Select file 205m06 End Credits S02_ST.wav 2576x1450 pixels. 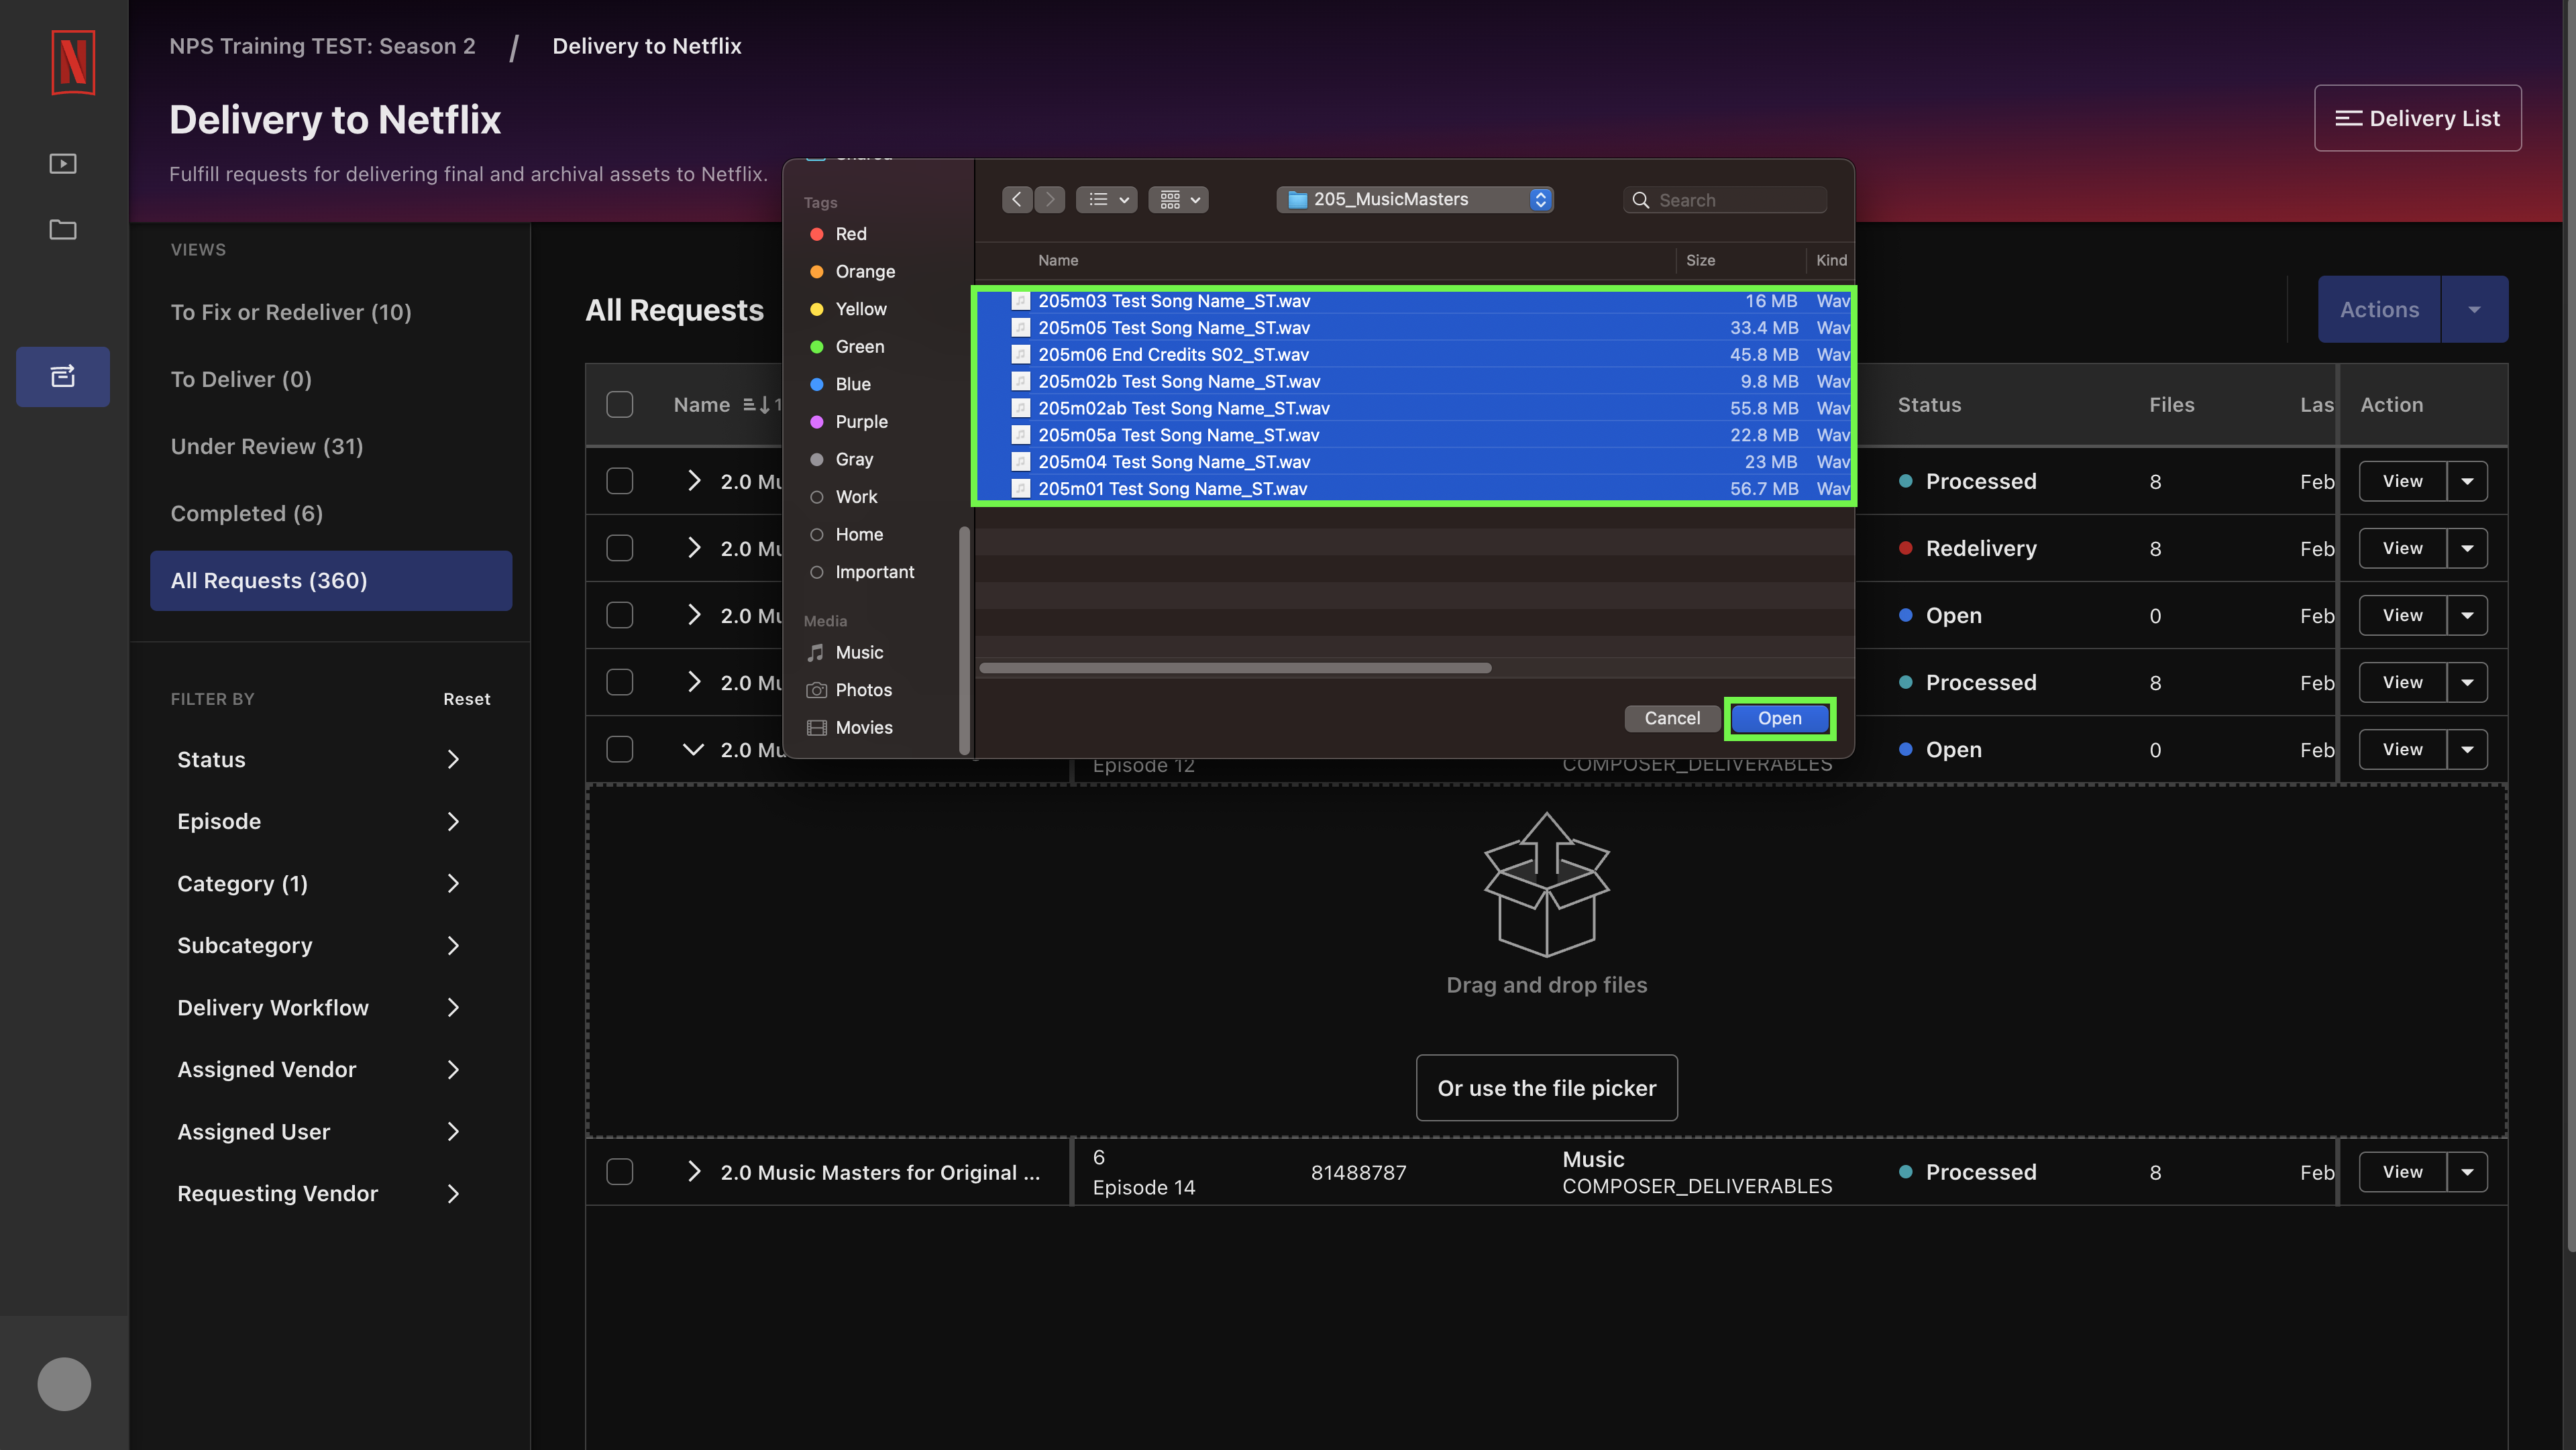click(1414, 355)
